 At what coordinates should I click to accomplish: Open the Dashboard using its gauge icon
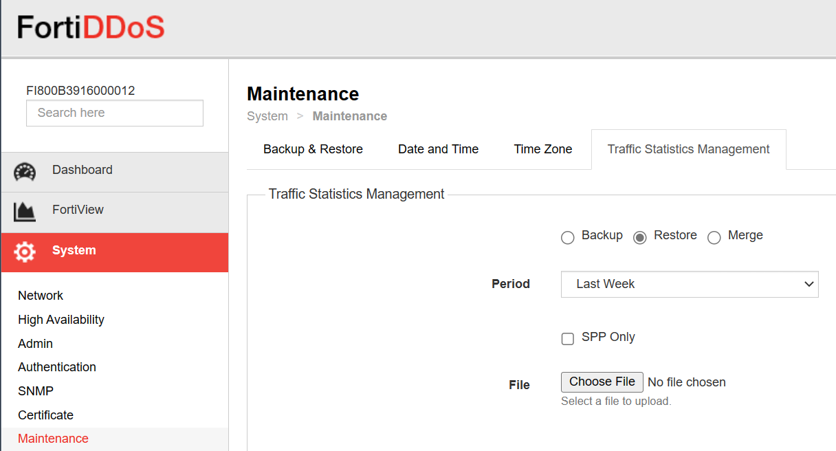25,170
